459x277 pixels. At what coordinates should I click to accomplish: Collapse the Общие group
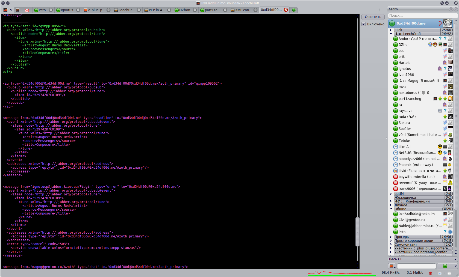tap(391, 209)
